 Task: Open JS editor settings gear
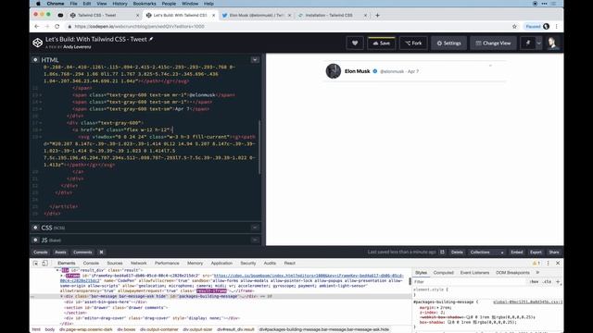pyautogui.click(x=35, y=240)
